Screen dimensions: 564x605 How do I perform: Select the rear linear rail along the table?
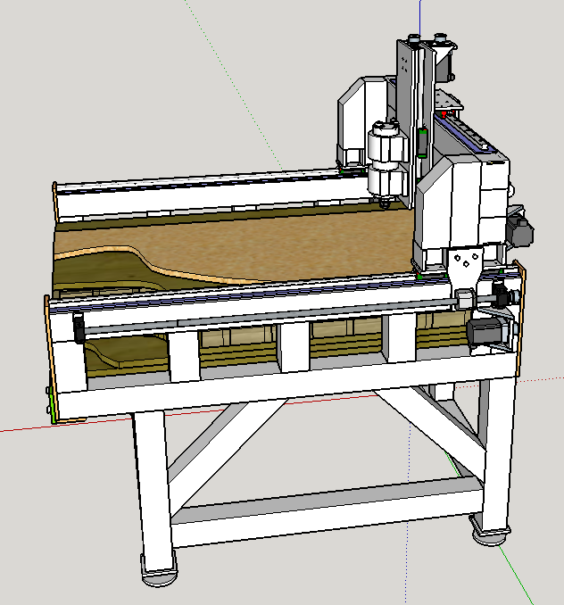click(196, 184)
